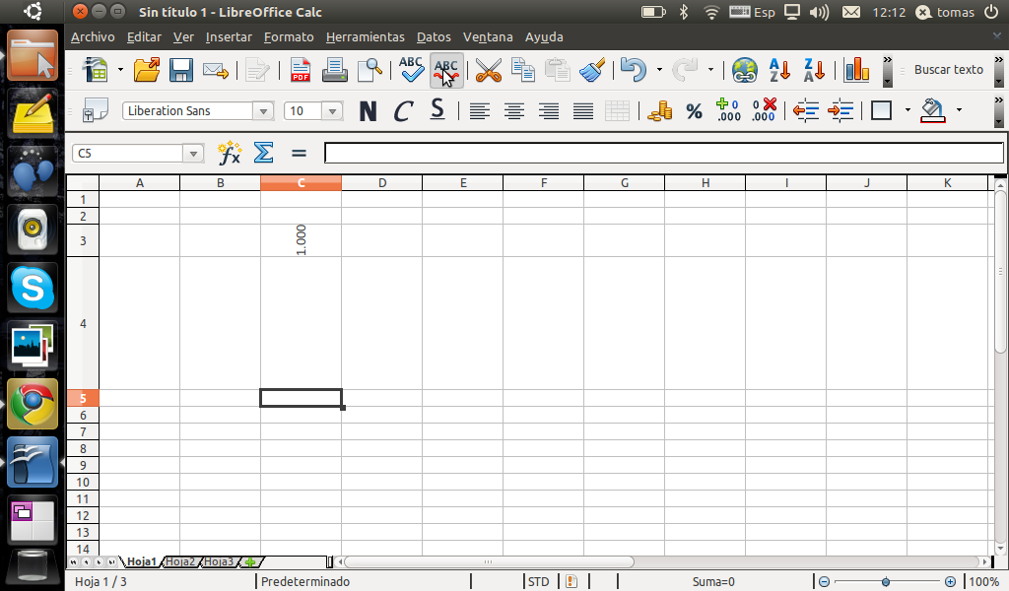Click the formula input line
This screenshot has width=1009, height=591.
663,153
